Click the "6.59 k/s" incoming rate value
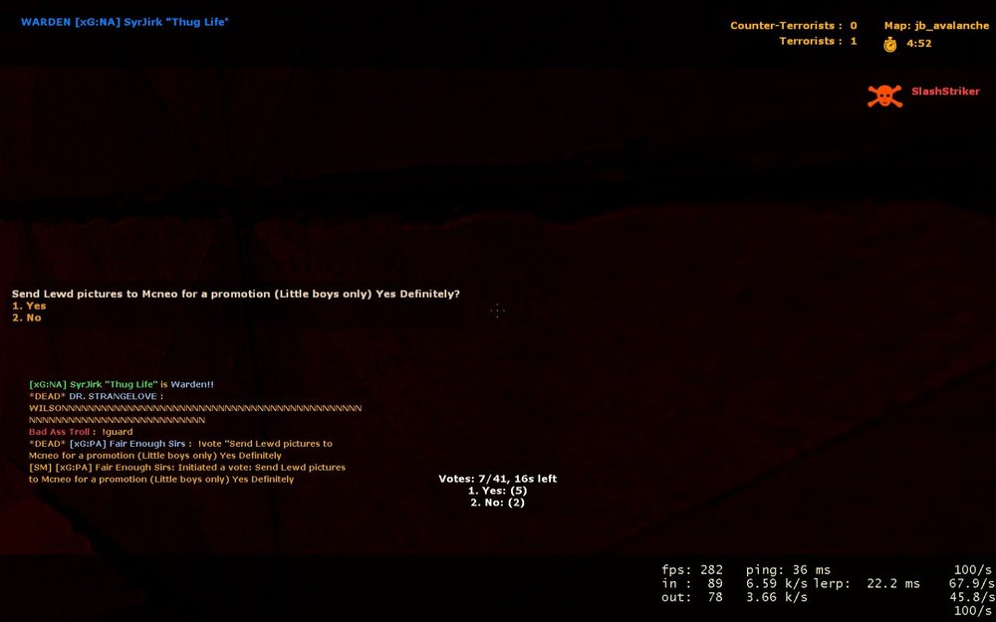The image size is (996, 622). (x=777, y=584)
